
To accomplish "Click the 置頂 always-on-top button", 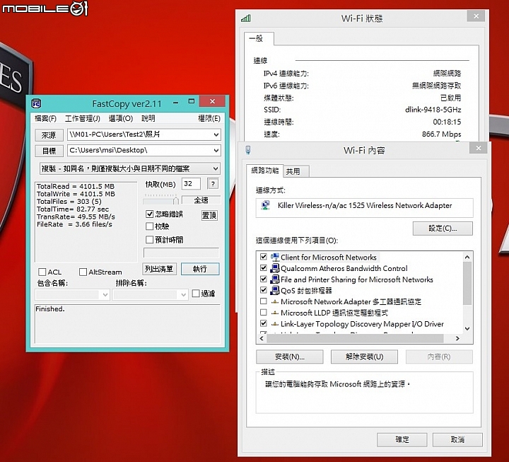I will 209,215.
